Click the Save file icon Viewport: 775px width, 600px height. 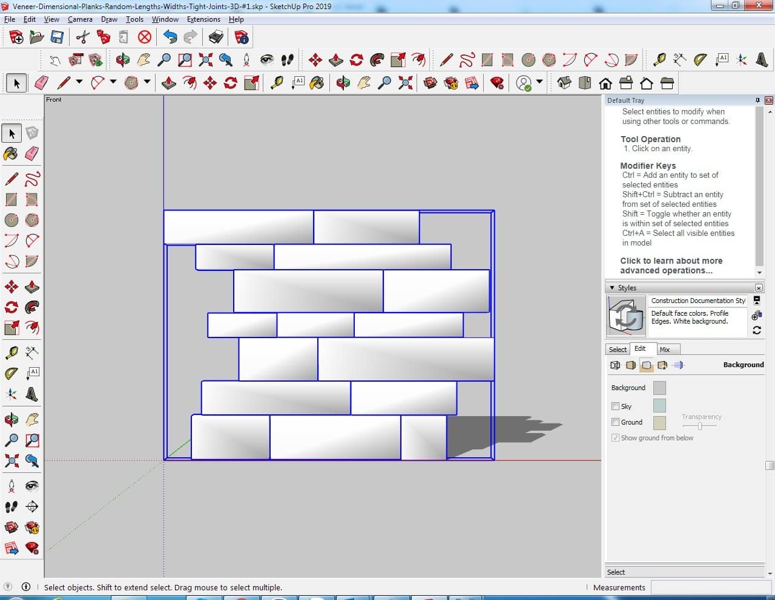pos(57,37)
